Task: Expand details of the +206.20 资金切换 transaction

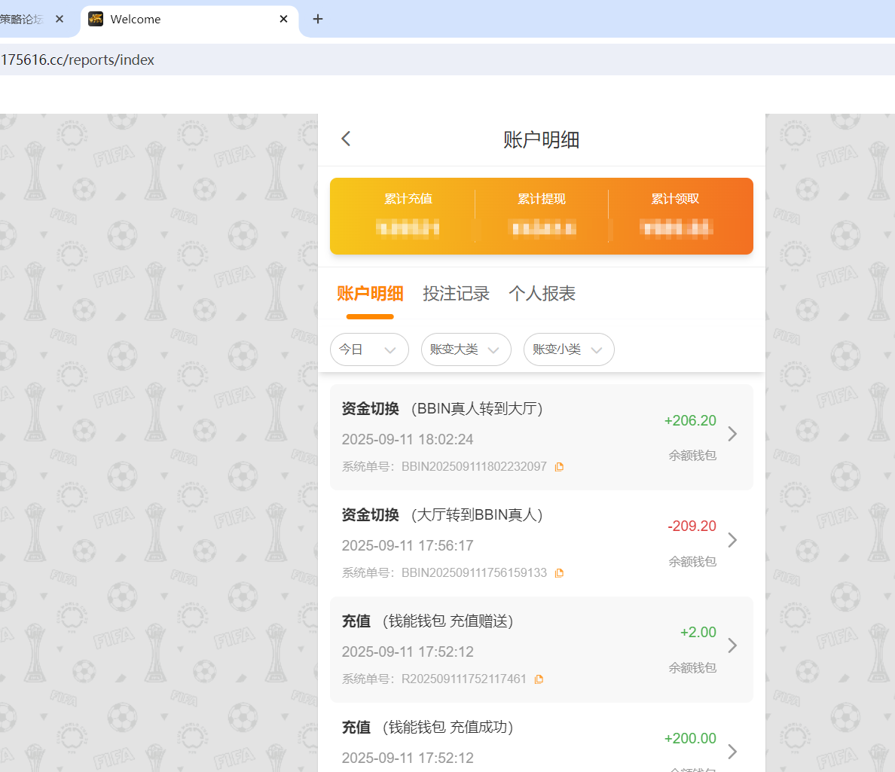Action: 732,434
